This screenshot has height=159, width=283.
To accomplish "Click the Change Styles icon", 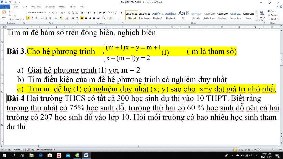I will 261,16.
